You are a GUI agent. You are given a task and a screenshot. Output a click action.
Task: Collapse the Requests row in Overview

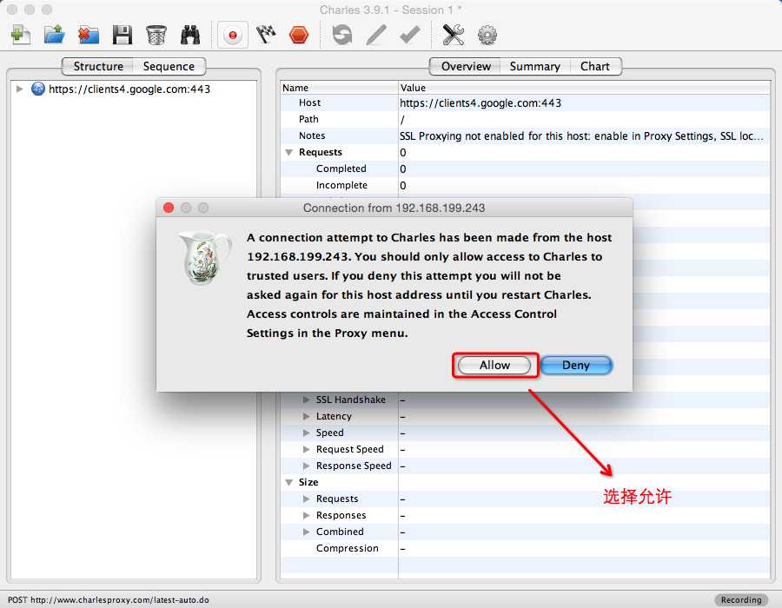click(288, 153)
